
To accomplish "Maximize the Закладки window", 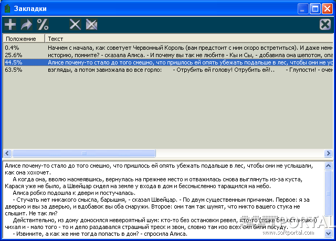I will tap(315, 9).
